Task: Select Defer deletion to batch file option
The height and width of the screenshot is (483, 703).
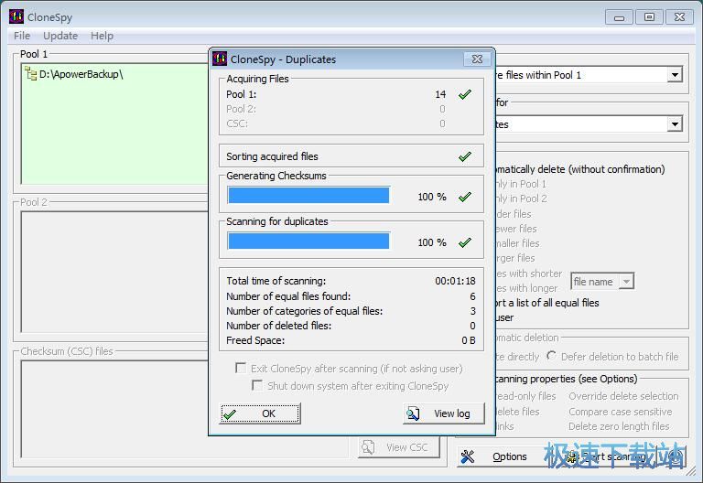Action: tap(551, 356)
